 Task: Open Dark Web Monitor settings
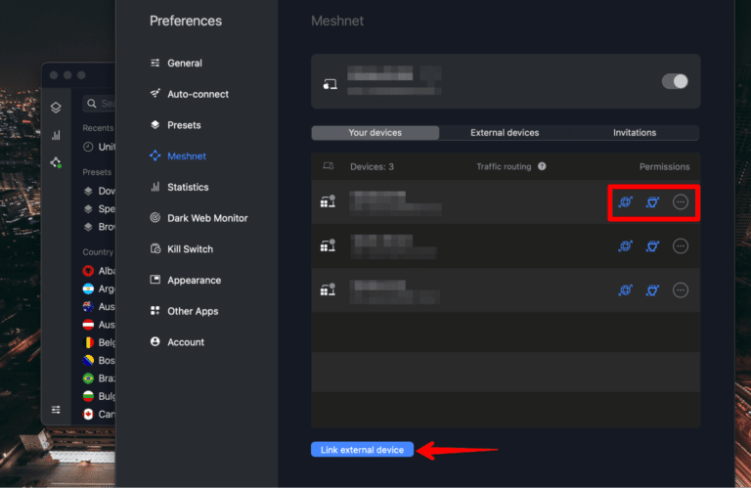(x=207, y=218)
